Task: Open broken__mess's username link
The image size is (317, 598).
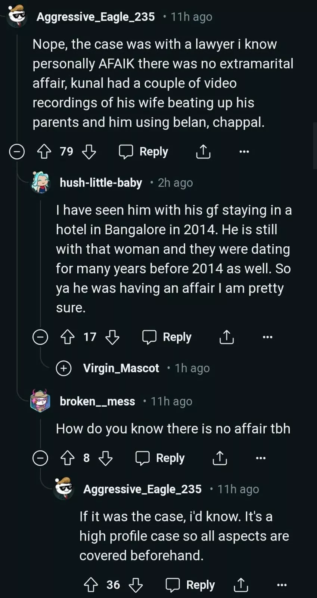Action: coord(97,401)
